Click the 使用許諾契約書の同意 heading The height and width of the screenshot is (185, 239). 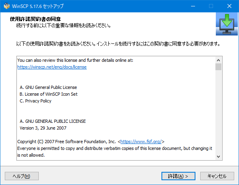click(35, 19)
